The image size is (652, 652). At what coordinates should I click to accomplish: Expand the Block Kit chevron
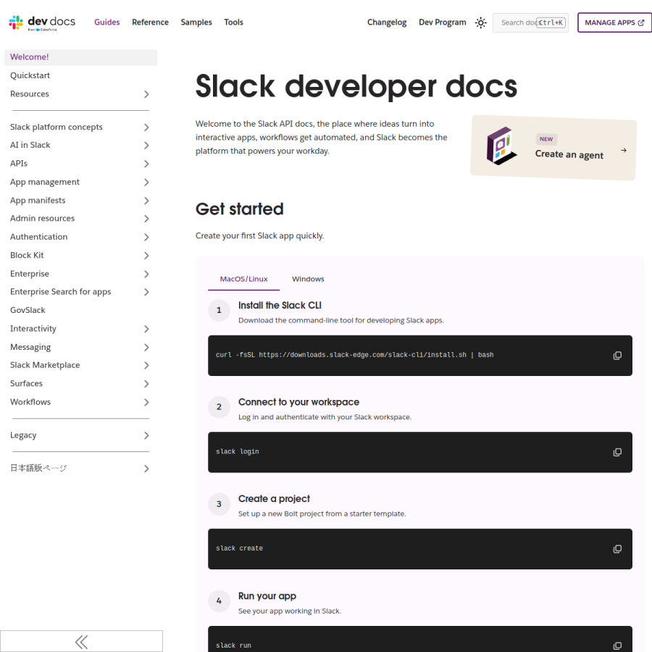(x=146, y=256)
